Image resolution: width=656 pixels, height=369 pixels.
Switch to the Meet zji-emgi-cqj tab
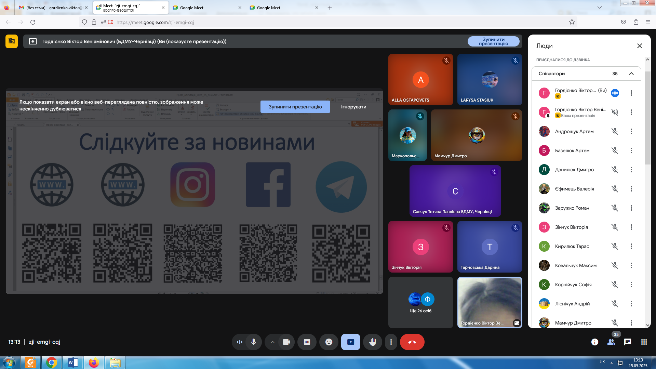coord(131,8)
